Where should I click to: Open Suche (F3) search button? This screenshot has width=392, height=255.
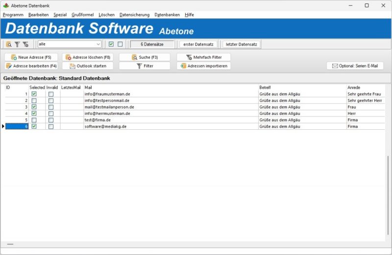pos(145,57)
